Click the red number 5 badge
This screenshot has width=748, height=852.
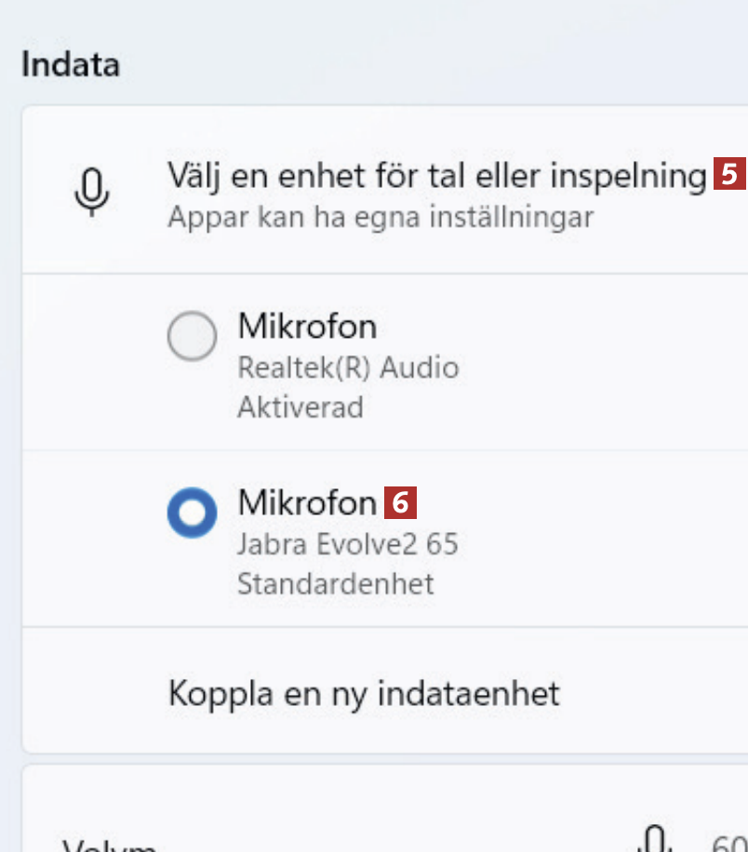(x=729, y=174)
